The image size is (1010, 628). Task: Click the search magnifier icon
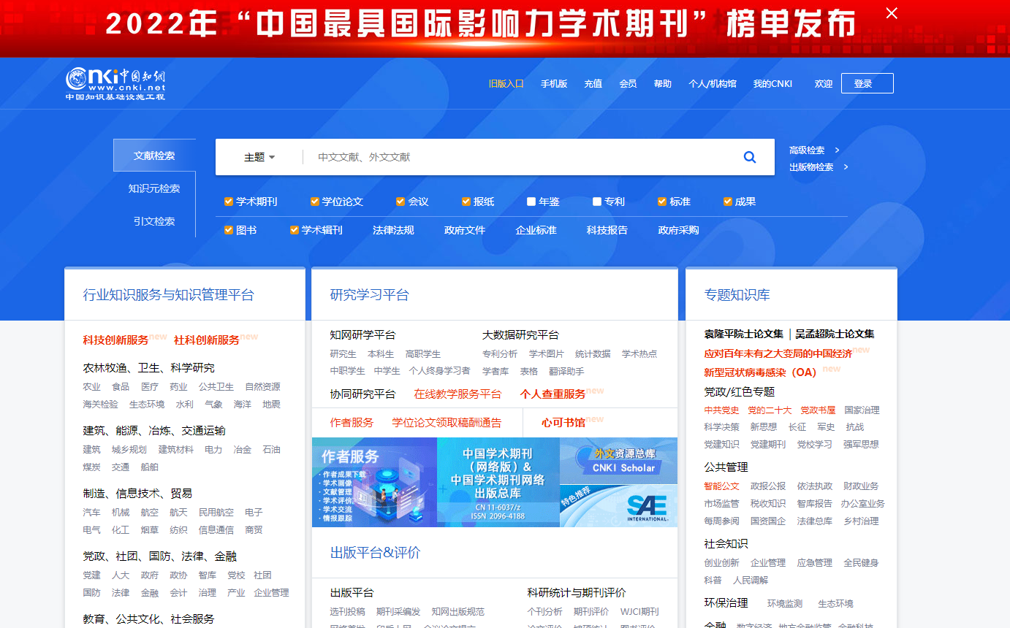coord(749,157)
